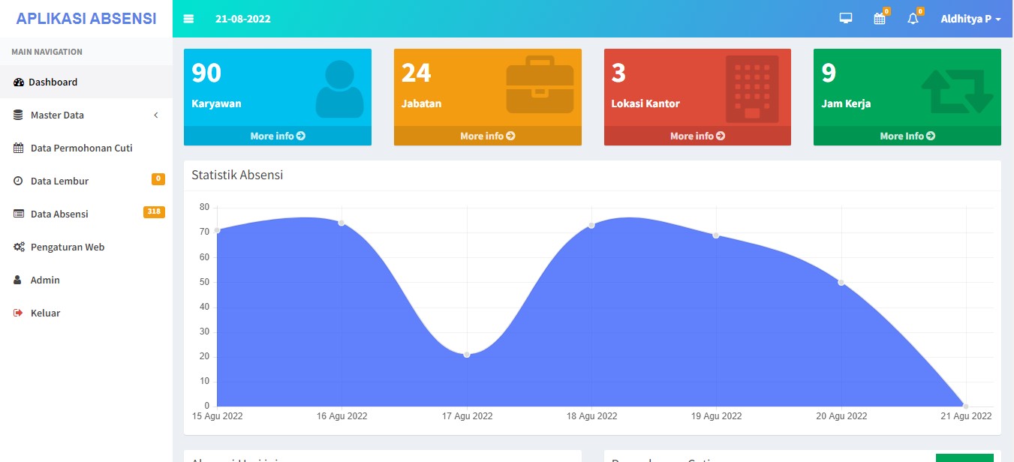This screenshot has height=462, width=1014.
Task: Open the calendar notifications icon
Action: [x=880, y=19]
